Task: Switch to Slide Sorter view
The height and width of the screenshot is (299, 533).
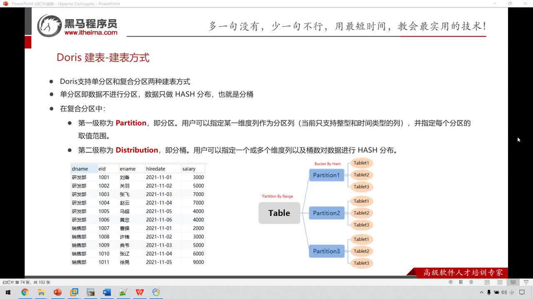Action: tap(500, 282)
